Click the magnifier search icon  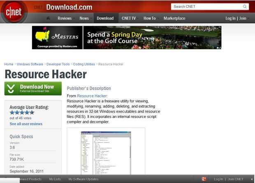click(x=245, y=7)
